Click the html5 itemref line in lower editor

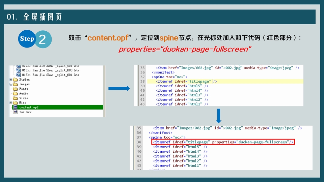tap(181, 147)
